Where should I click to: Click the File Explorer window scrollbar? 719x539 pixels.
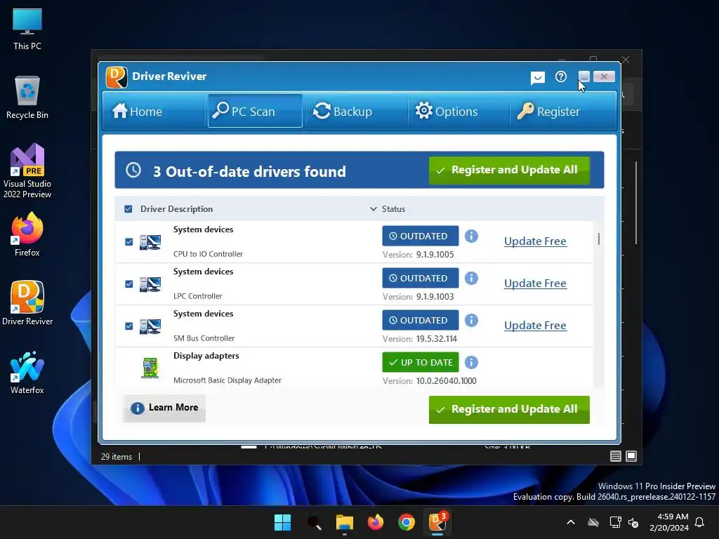[x=636, y=203]
